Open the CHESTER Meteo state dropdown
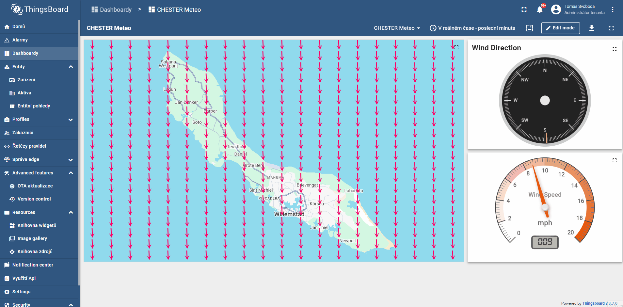This screenshot has height=307, width=623. coord(397,28)
